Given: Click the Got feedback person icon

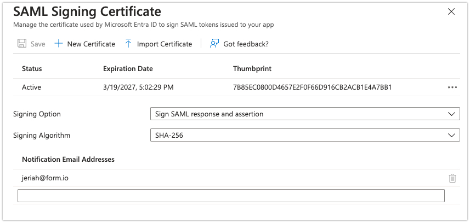Looking at the screenshot, I should (214, 44).
